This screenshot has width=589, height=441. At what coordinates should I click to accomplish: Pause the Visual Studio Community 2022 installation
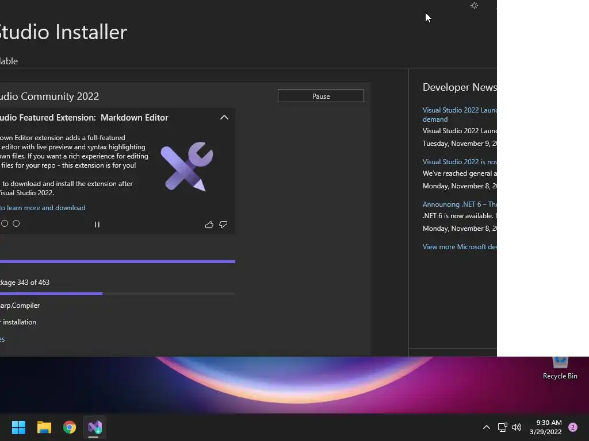[321, 96]
